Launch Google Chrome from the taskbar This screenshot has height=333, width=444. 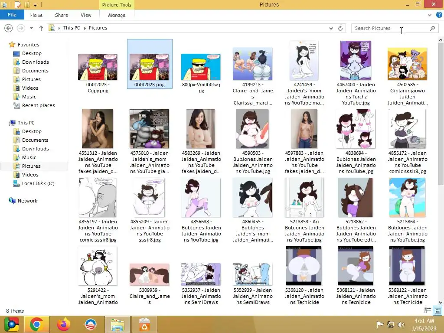36,324
